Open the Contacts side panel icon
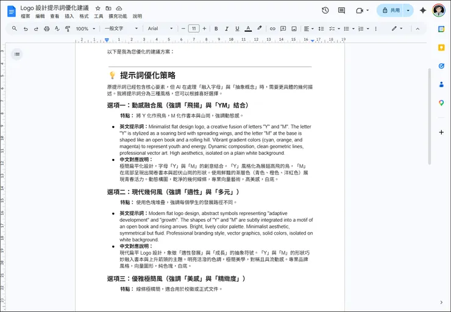451x312 pixels. (x=441, y=85)
